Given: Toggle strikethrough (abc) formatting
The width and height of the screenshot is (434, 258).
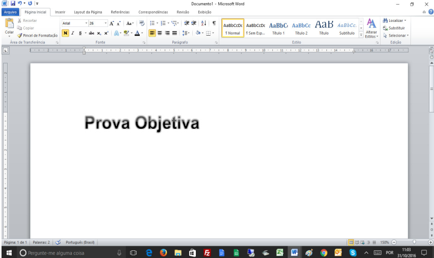Looking at the screenshot, I should pos(91,33).
